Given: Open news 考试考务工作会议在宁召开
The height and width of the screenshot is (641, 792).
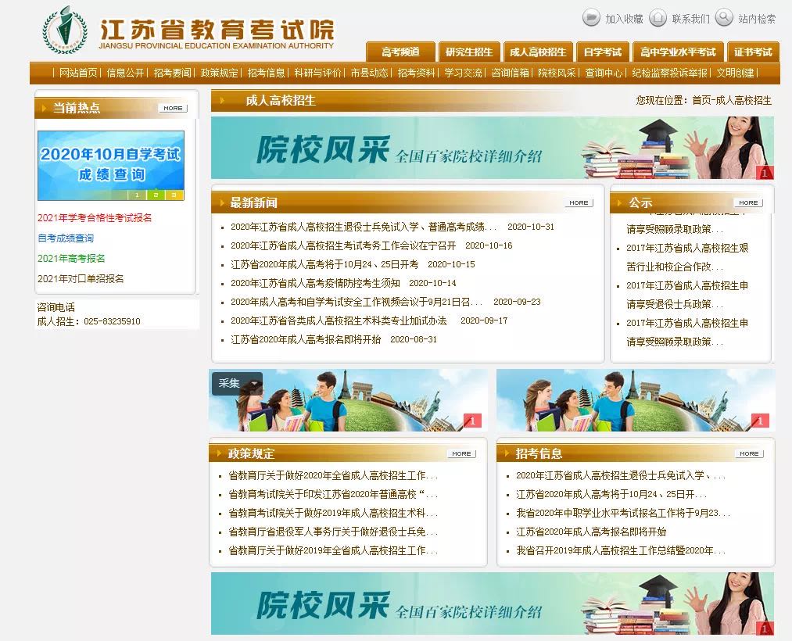Looking at the screenshot, I should pyautogui.click(x=343, y=245).
